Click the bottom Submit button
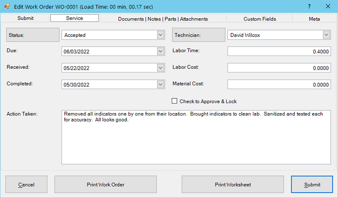This screenshot has height=198, width=338. coord(312,185)
